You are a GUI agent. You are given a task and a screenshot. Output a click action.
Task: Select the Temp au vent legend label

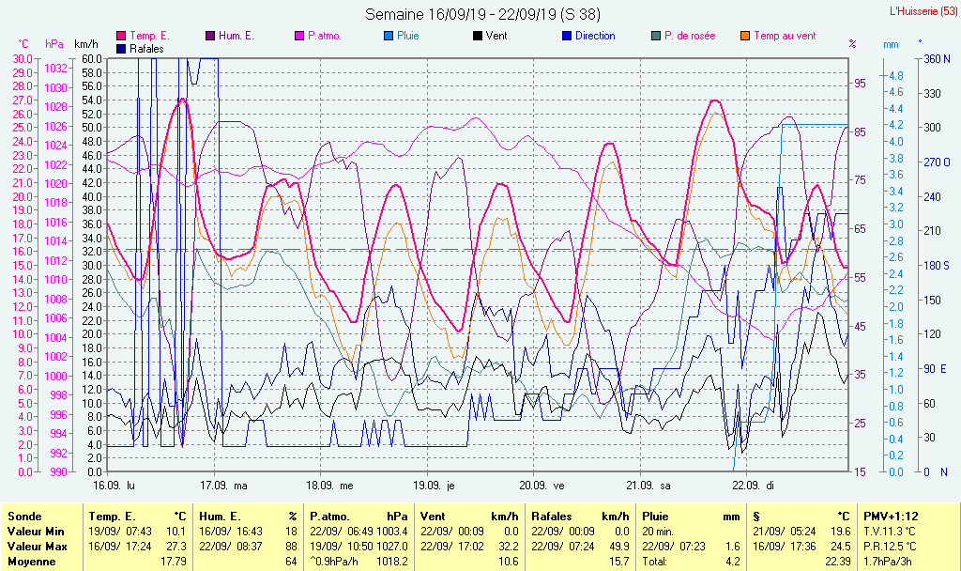[786, 37]
